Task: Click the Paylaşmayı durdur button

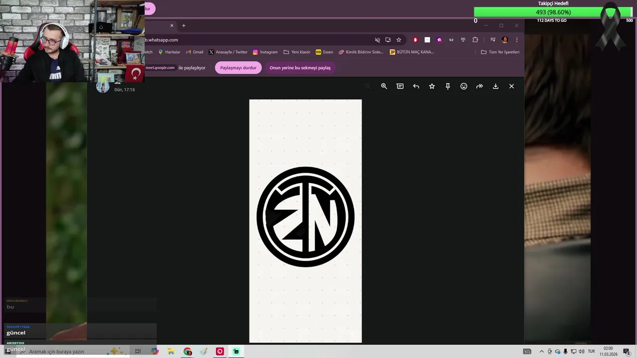Action: click(x=238, y=68)
